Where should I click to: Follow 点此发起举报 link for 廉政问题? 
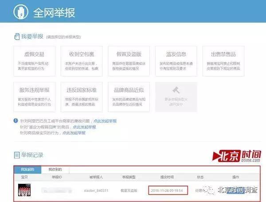coord(105,121)
